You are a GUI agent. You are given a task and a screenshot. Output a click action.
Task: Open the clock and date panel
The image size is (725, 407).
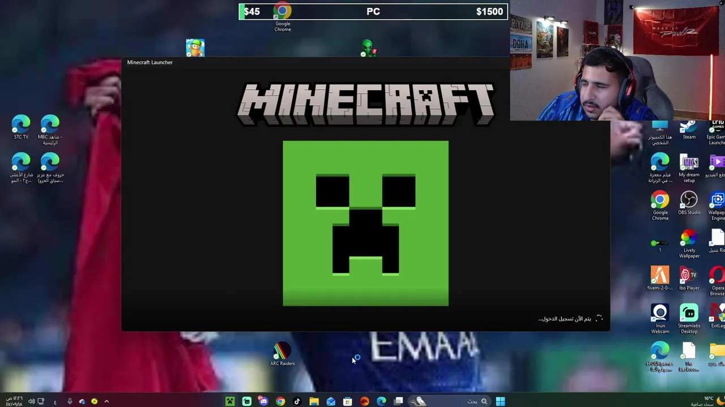14,401
